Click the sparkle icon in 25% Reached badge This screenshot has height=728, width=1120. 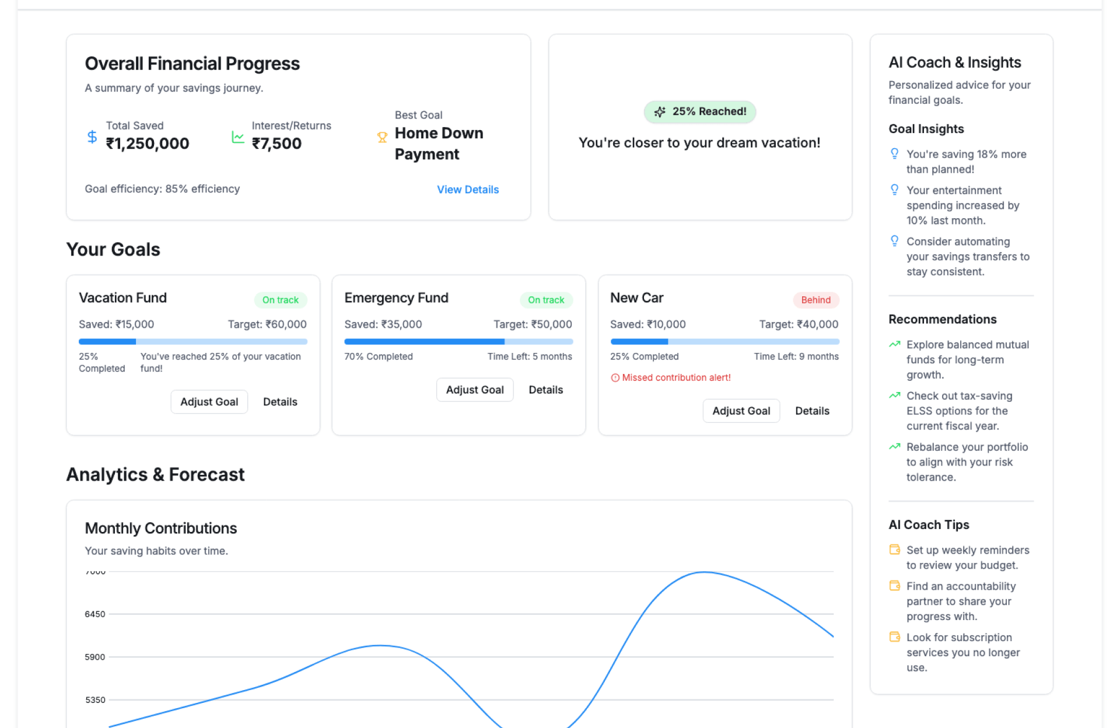(660, 112)
